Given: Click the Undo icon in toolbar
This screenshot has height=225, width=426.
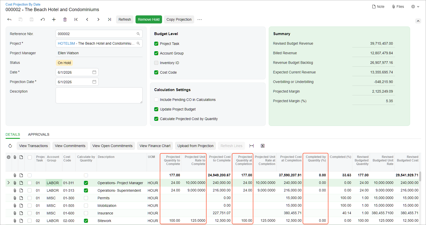Looking at the screenshot, I should tap(43, 19).
